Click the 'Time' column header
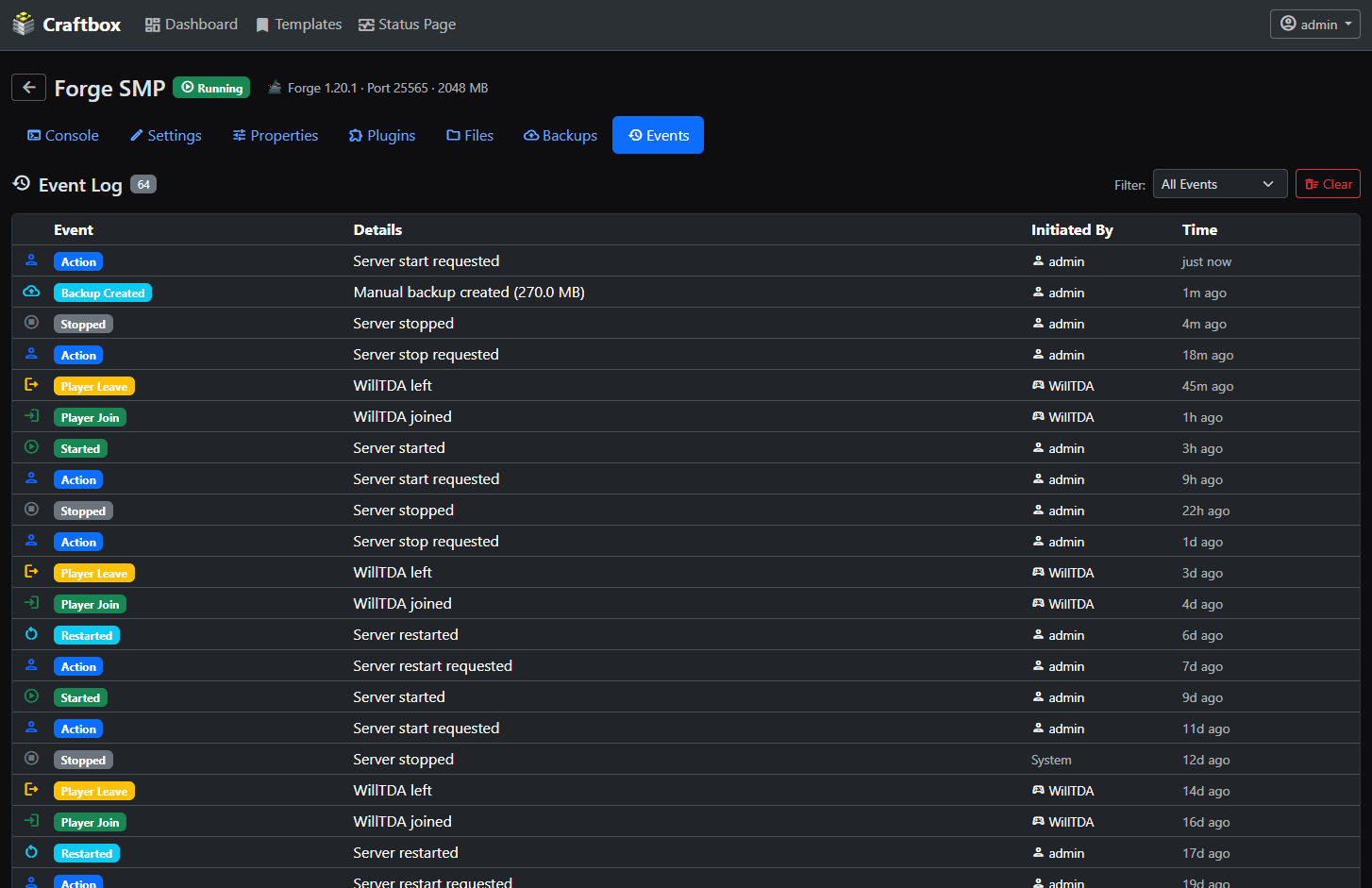The height and width of the screenshot is (888, 1372). click(x=1199, y=229)
